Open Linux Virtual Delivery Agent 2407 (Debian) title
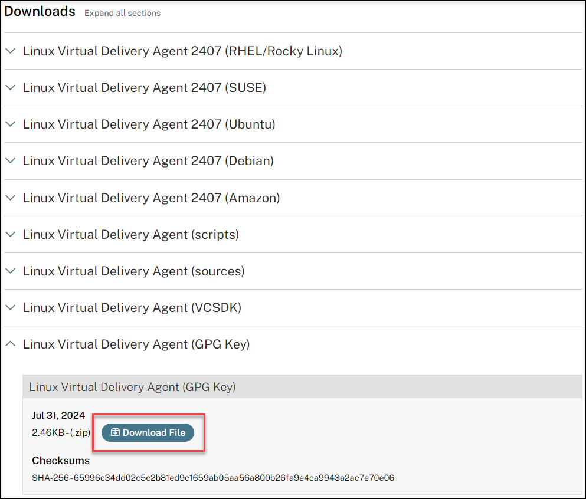 [x=148, y=161]
